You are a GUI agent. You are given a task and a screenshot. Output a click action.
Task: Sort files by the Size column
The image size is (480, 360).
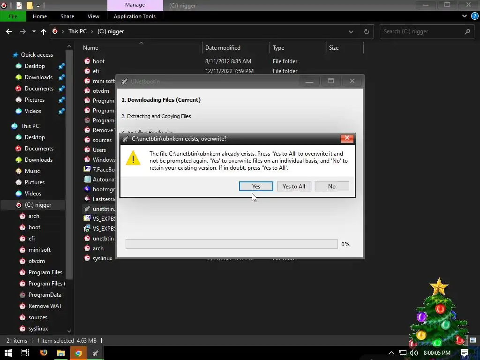334,48
